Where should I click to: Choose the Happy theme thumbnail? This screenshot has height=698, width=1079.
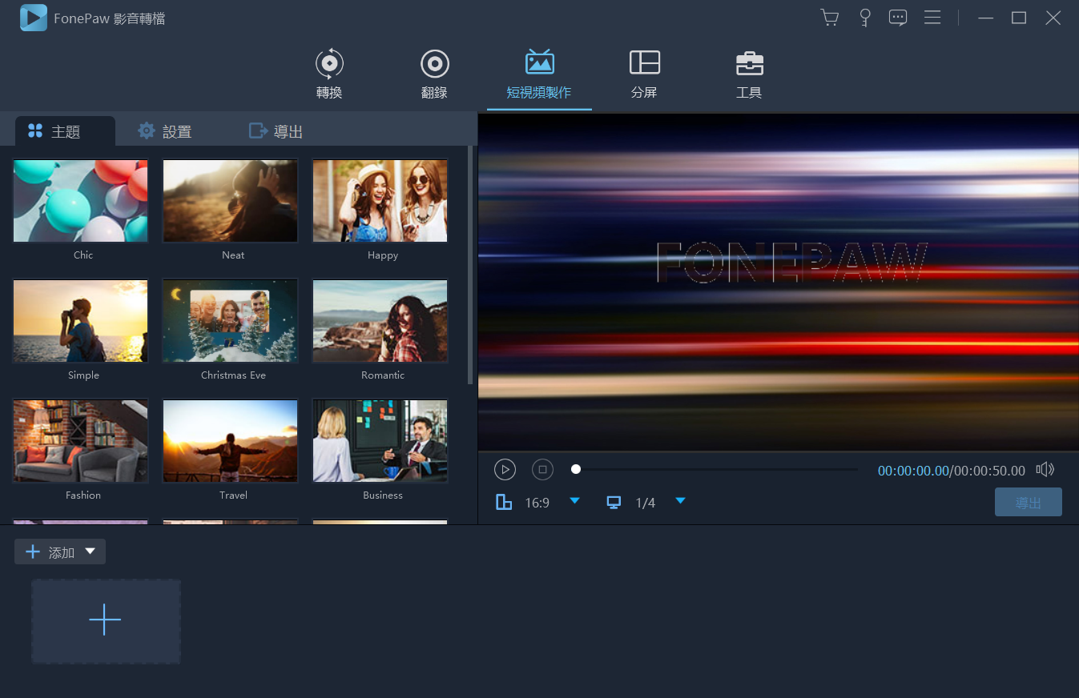click(380, 201)
